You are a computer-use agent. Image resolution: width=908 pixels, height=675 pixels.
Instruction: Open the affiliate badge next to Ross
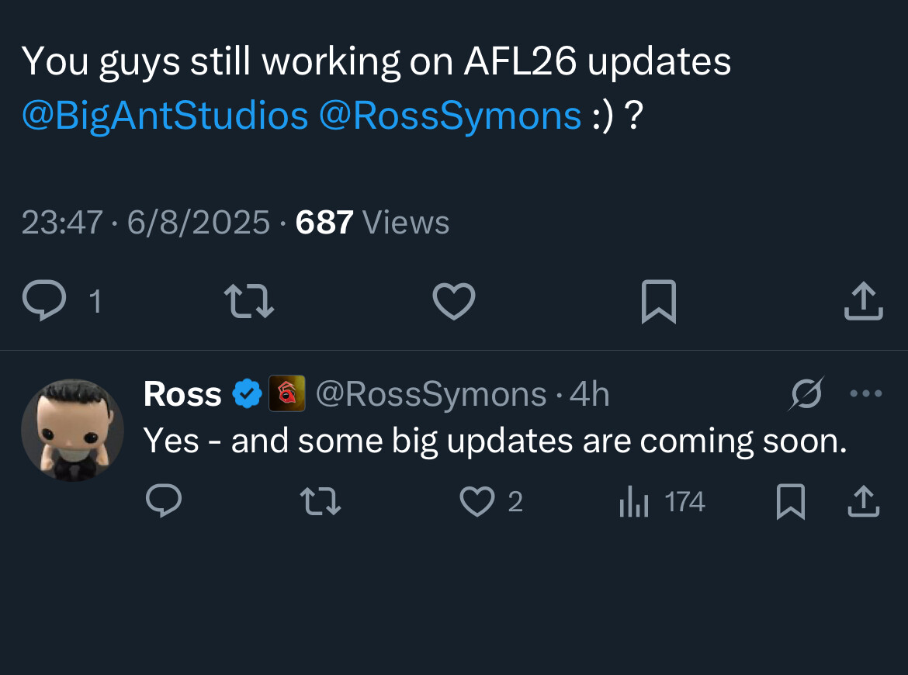tap(286, 393)
